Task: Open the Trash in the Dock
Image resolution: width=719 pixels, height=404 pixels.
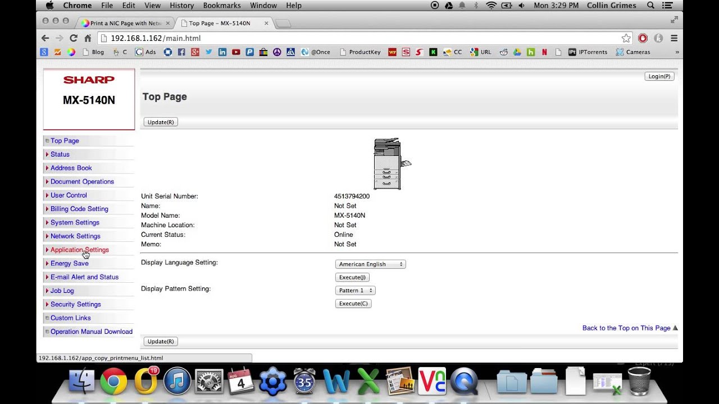Action: tap(639, 382)
